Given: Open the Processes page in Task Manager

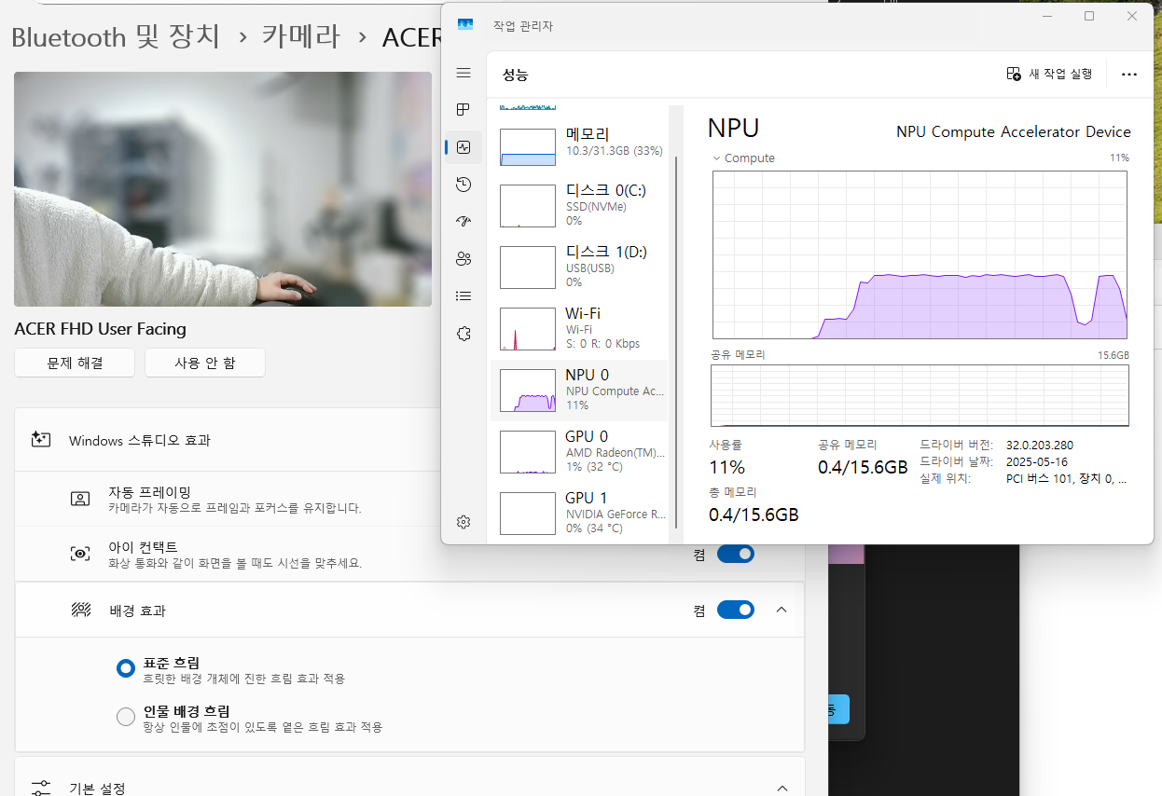Looking at the screenshot, I should (x=463, y=110).
